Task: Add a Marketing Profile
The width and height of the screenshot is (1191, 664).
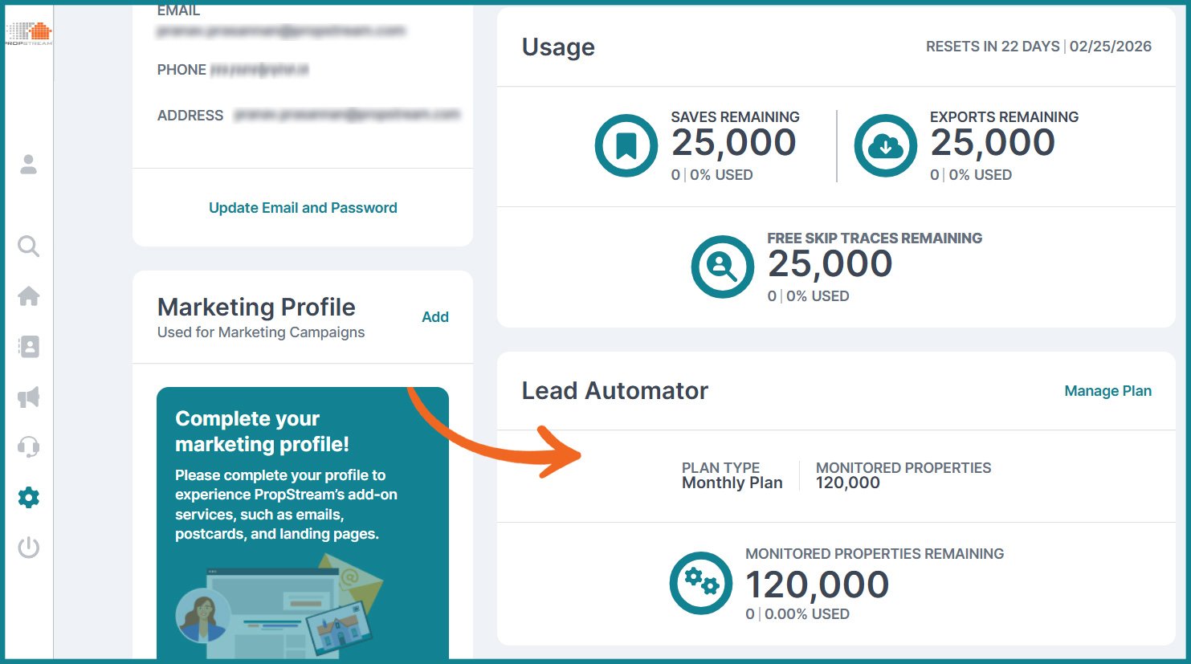Action: pos(435,316)
